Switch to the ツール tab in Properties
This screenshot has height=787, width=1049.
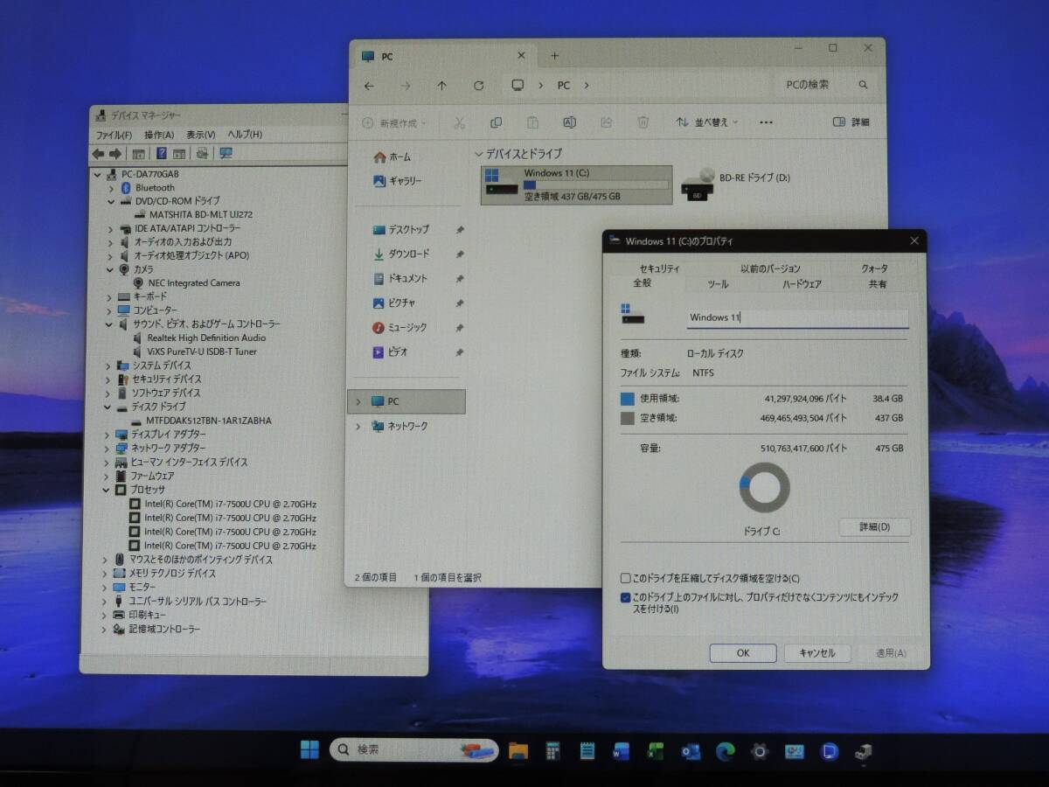click(x=717, y=284)
